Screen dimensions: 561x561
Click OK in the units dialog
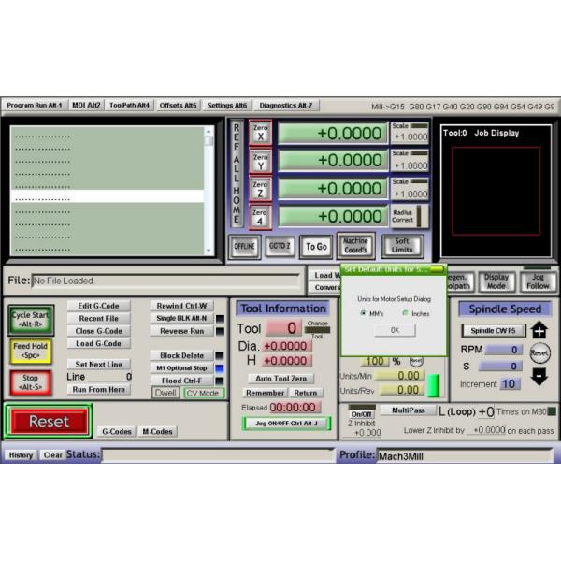point(394,330)
